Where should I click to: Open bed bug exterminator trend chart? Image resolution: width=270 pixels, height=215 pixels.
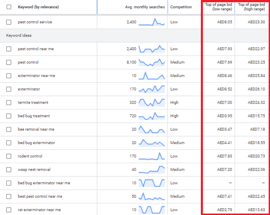pyautogui.click(x=152, y=143)
